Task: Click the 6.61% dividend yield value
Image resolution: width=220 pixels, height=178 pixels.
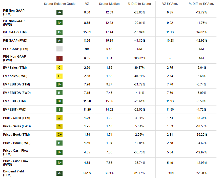Action: tap(87, 173)
